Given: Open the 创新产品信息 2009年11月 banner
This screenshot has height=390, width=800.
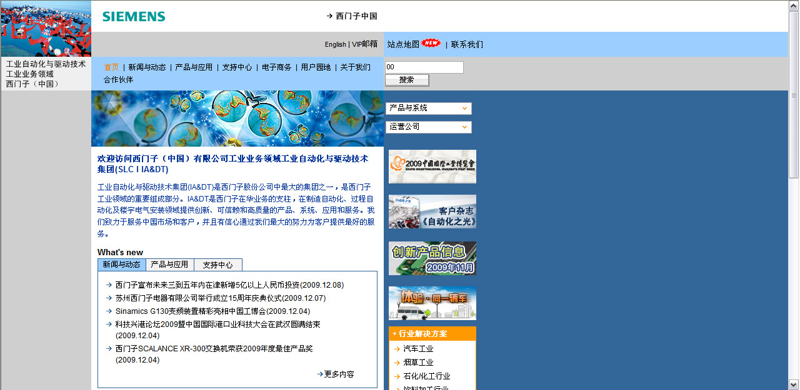Looking at the screenshot, I should [432, 258].
